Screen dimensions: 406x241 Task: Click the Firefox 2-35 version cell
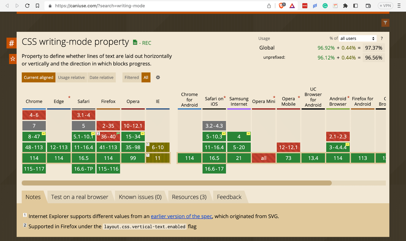(x=108, y=126)
